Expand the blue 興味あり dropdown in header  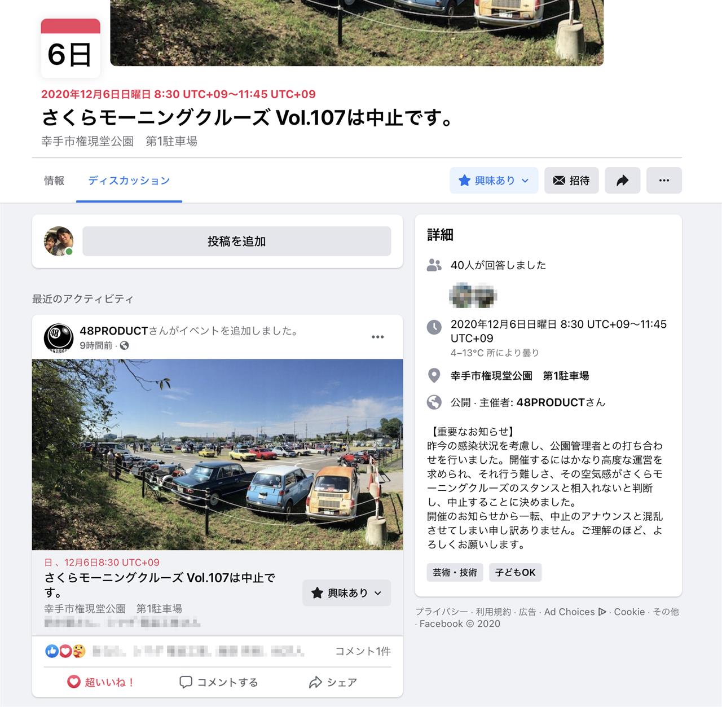[494, 181]
